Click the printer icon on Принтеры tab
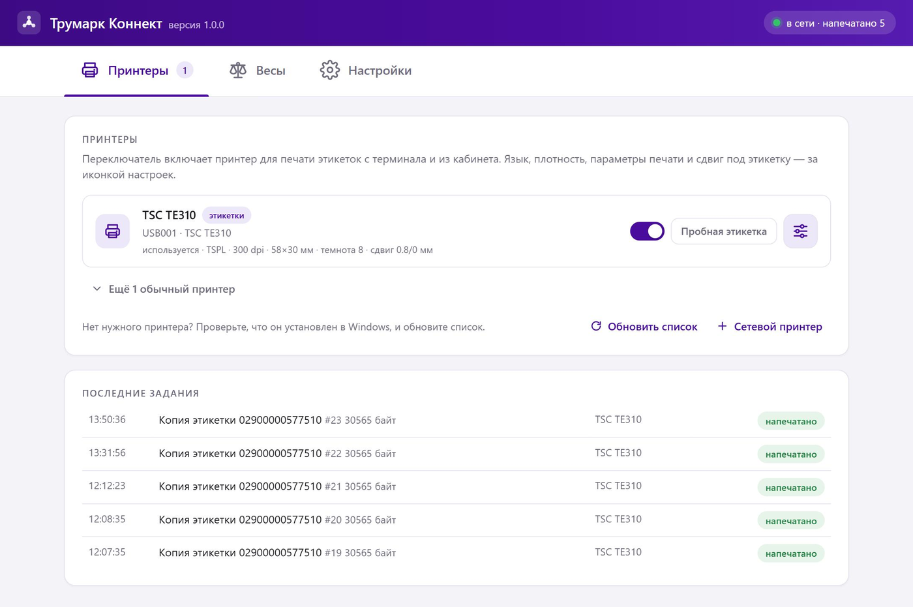The width and height of the screenshot is (913, 607). (x=90, y=70)
